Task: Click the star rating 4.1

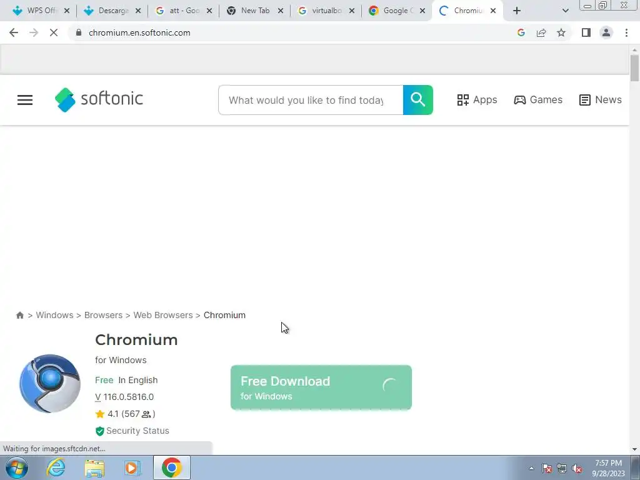Action: (125, 414)
